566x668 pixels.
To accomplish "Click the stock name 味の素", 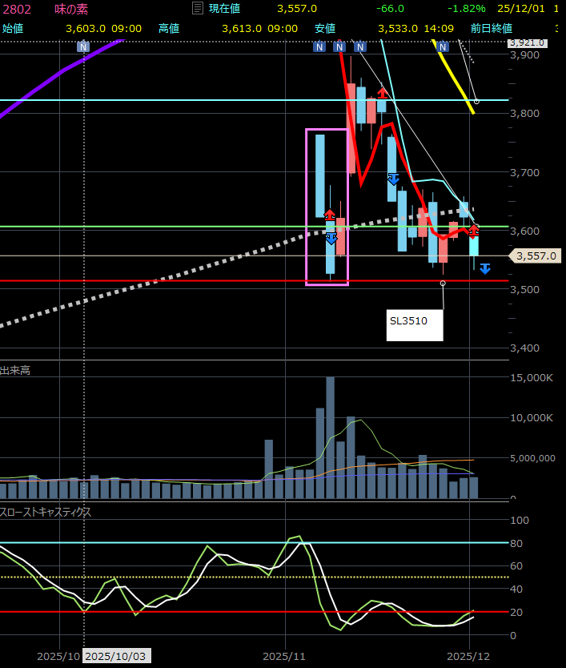I will [71, 8].
